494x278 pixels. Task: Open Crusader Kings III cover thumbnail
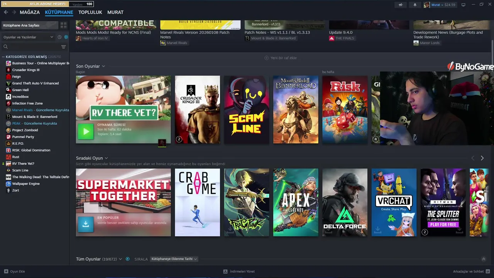tap(197, 110)
